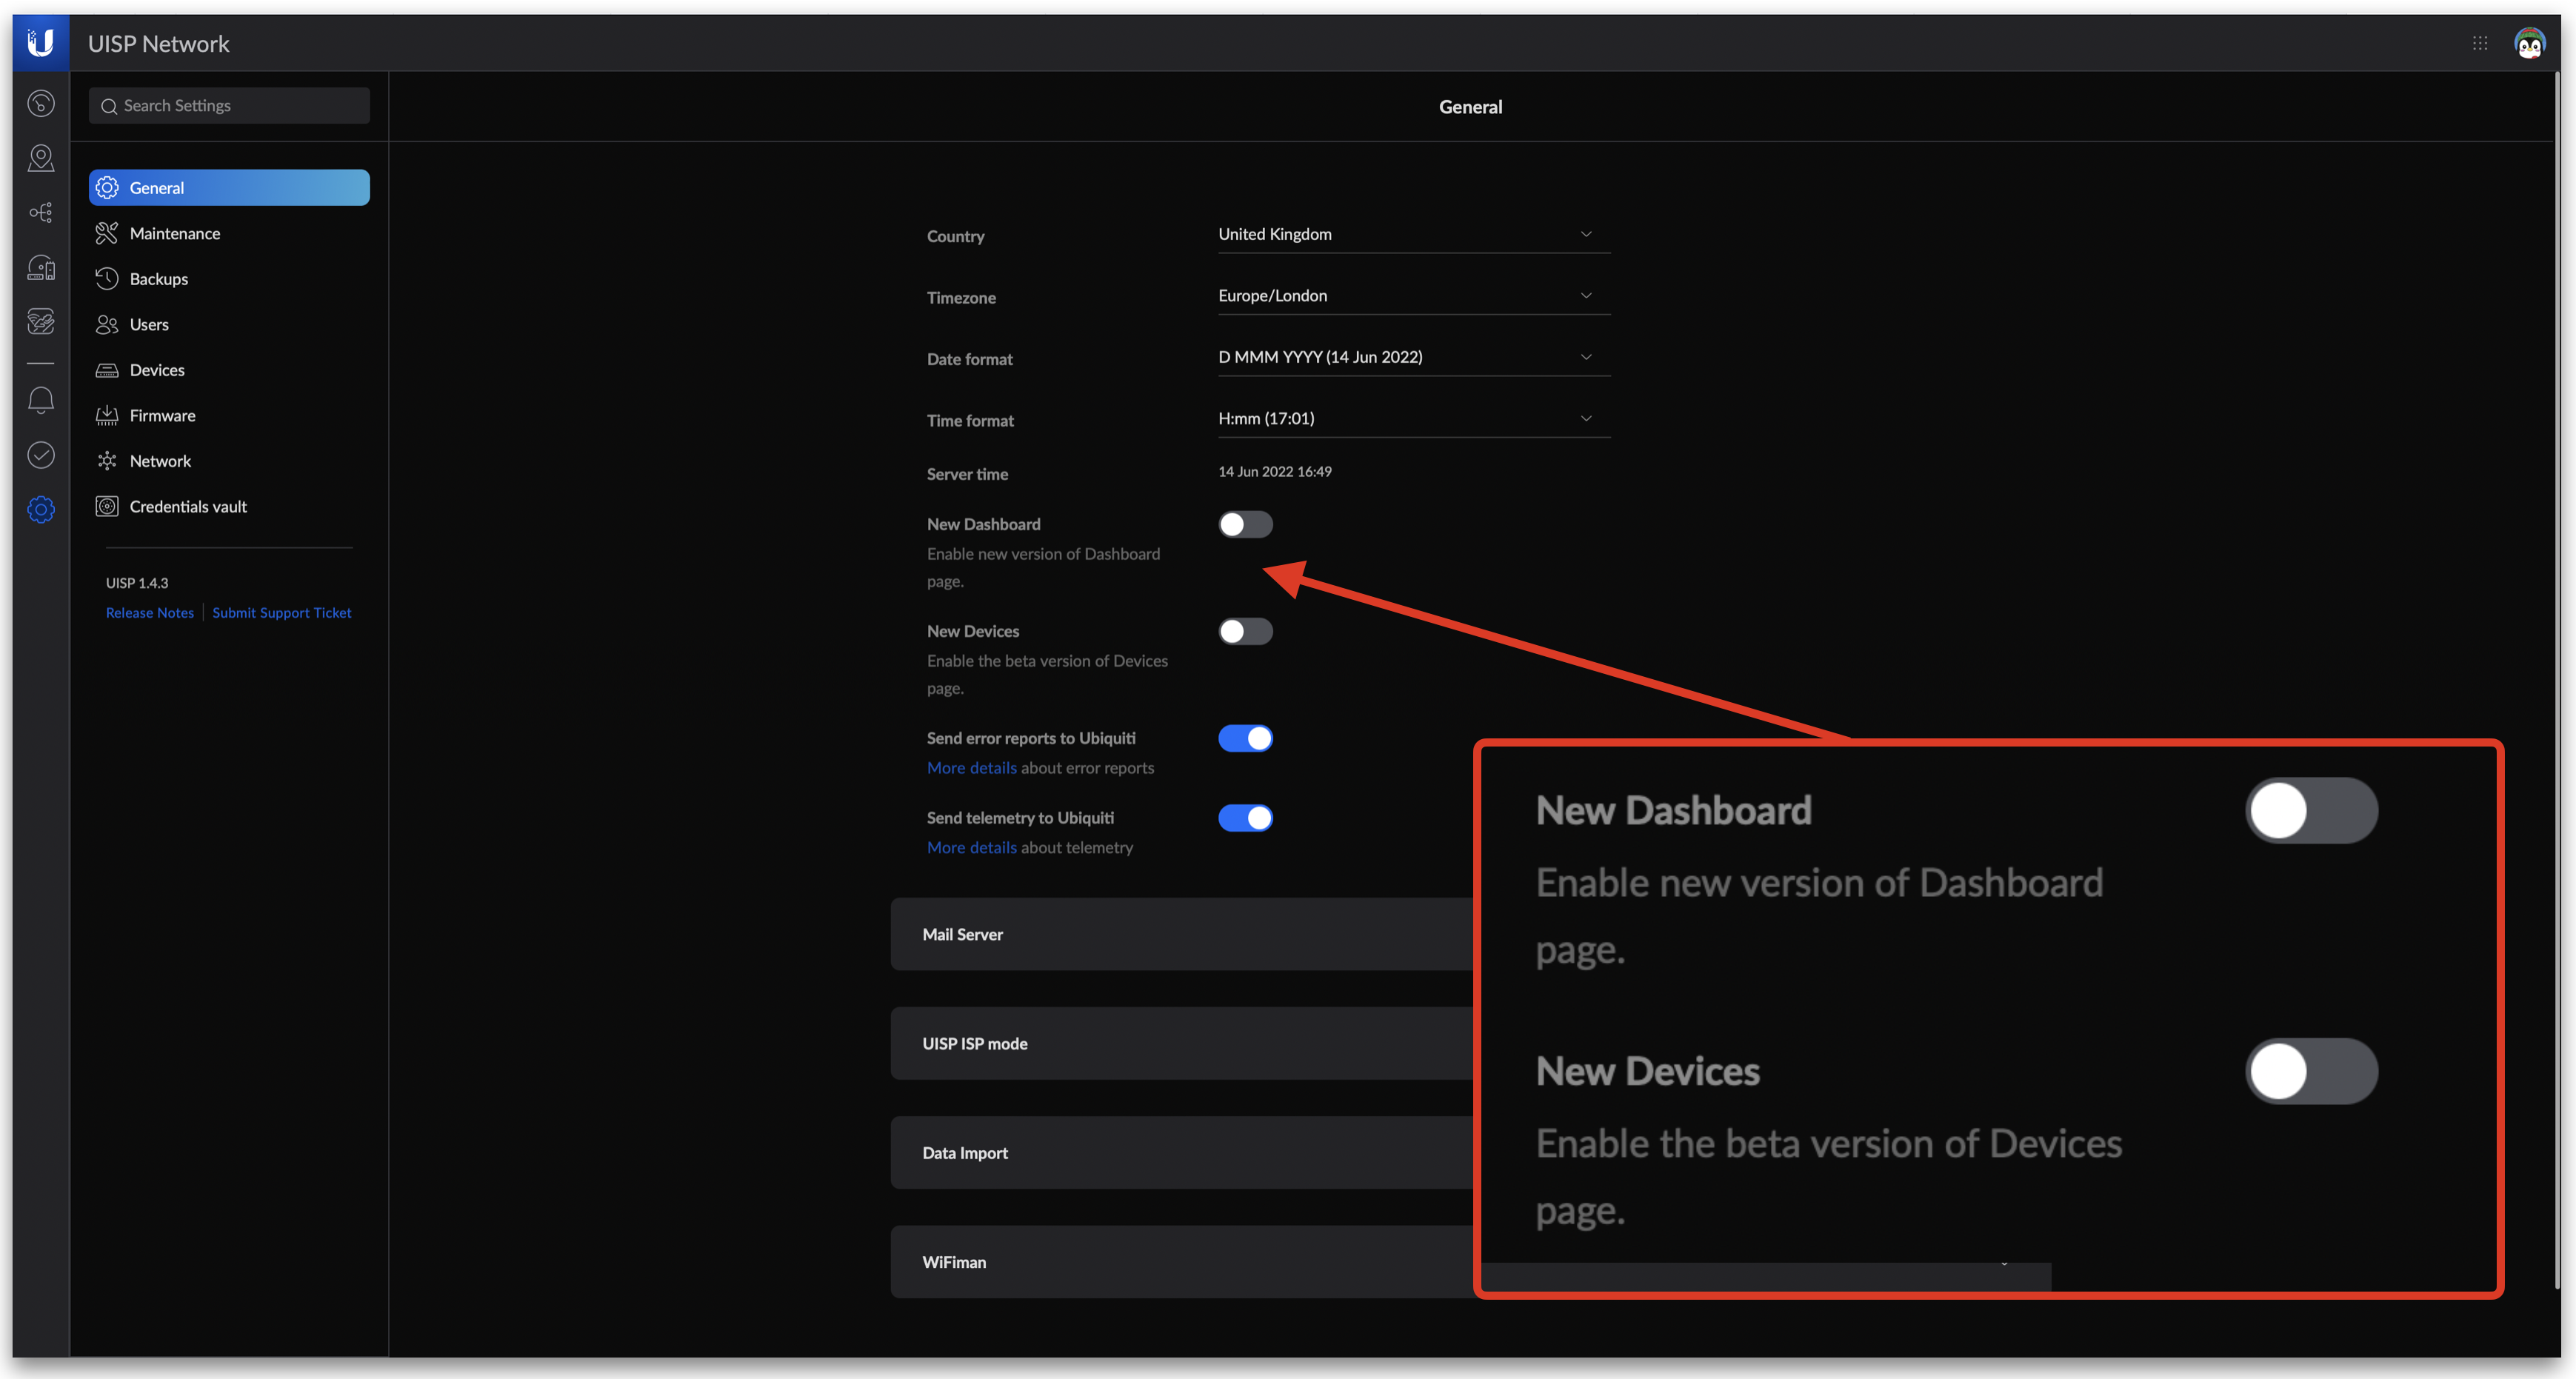
Task: Click the Ubiquiti logo icon
Action: pos(41,43)
